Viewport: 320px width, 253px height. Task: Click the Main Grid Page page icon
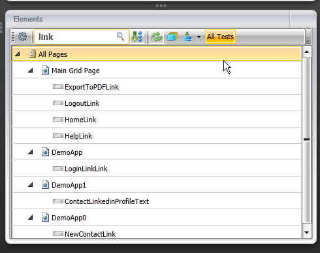coord(45,71)
